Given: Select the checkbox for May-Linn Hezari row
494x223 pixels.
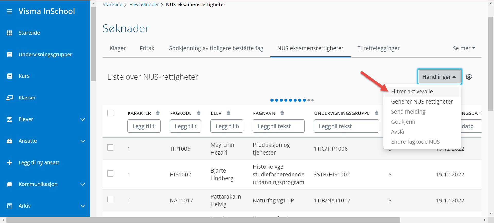Looking at the screenshot, I should pos(110,148).
